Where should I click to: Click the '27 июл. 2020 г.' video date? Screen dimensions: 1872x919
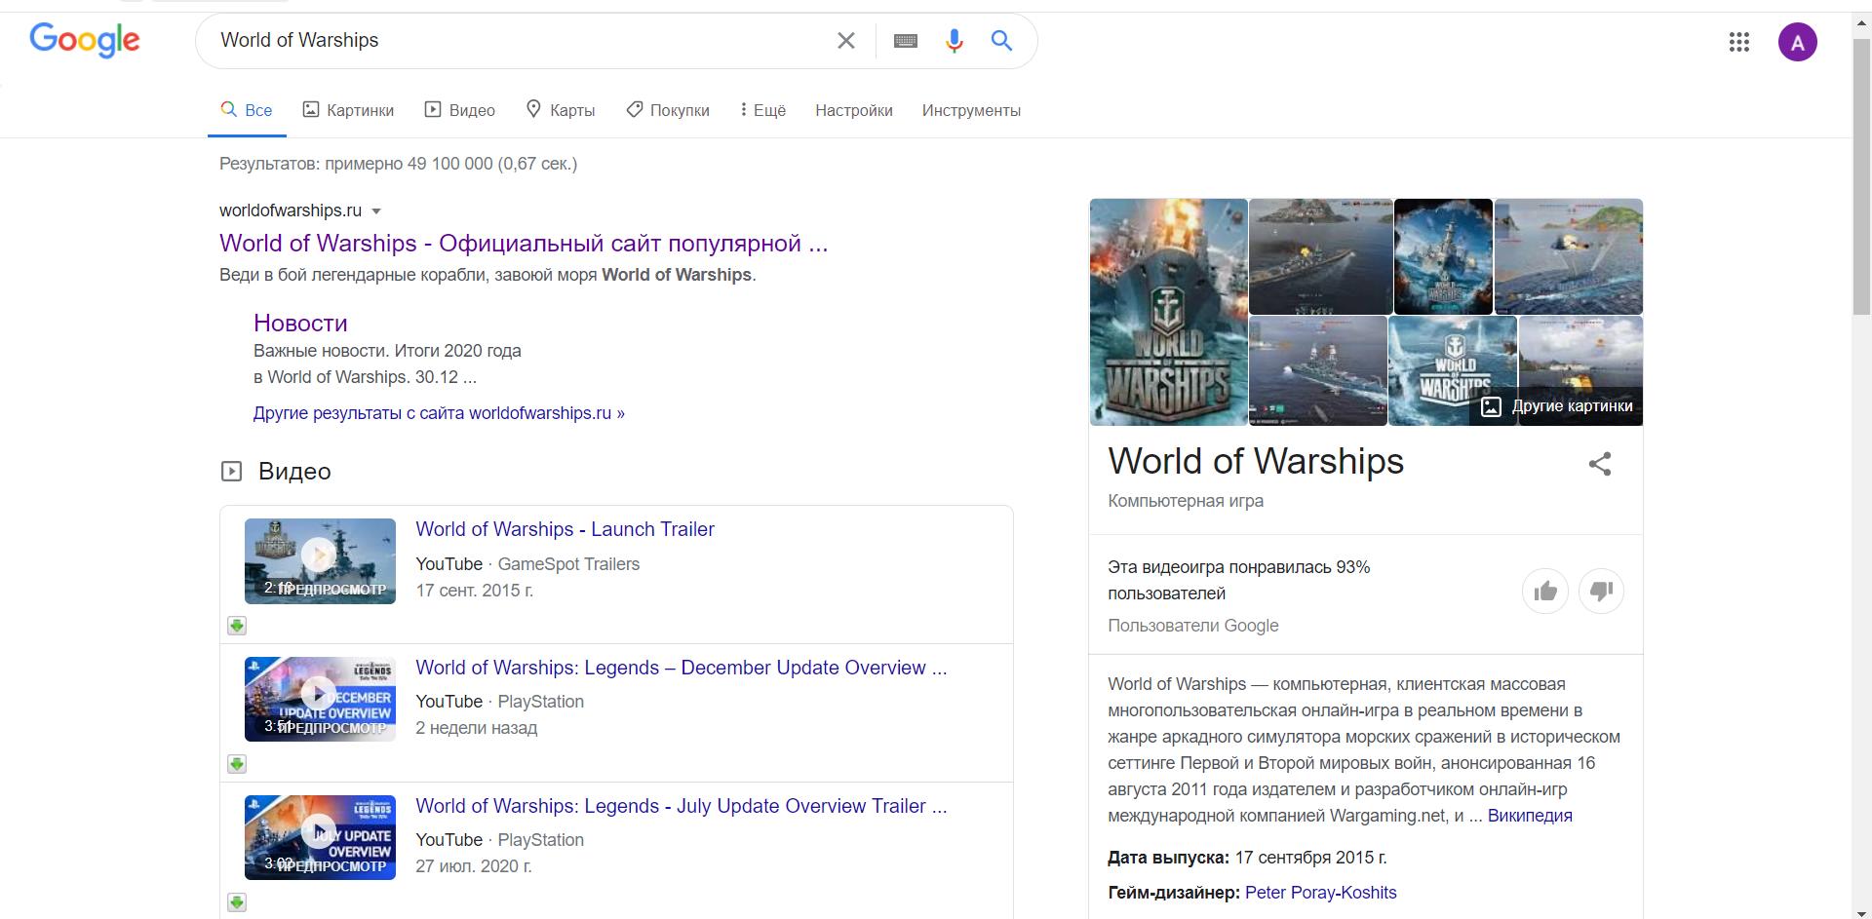point(473,866)
